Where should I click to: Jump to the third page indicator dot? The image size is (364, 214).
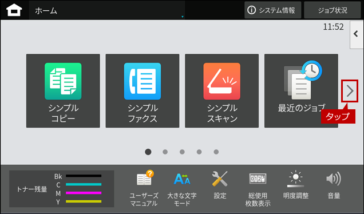coord(182,152)
